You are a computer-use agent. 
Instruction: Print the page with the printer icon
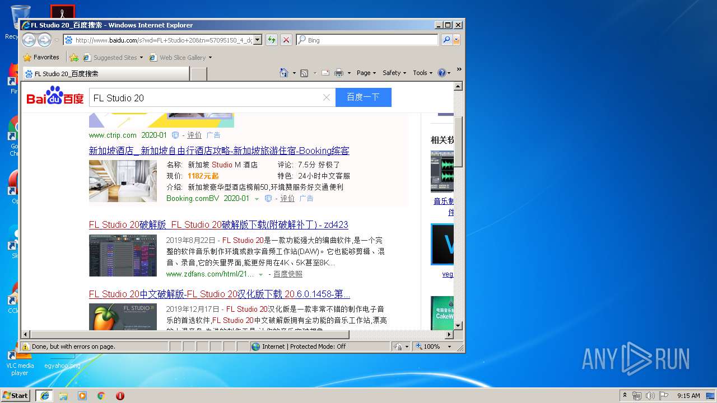(339, 73)
